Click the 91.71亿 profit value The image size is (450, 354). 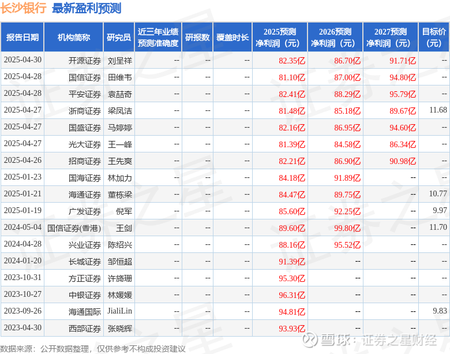[403, 61]
